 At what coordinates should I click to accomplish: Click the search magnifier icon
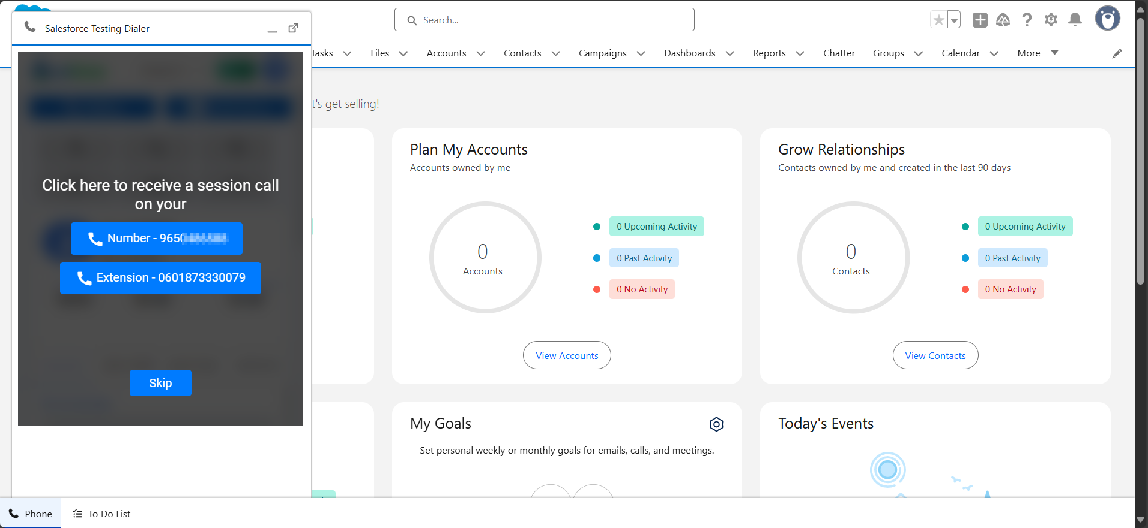[412, 20]
